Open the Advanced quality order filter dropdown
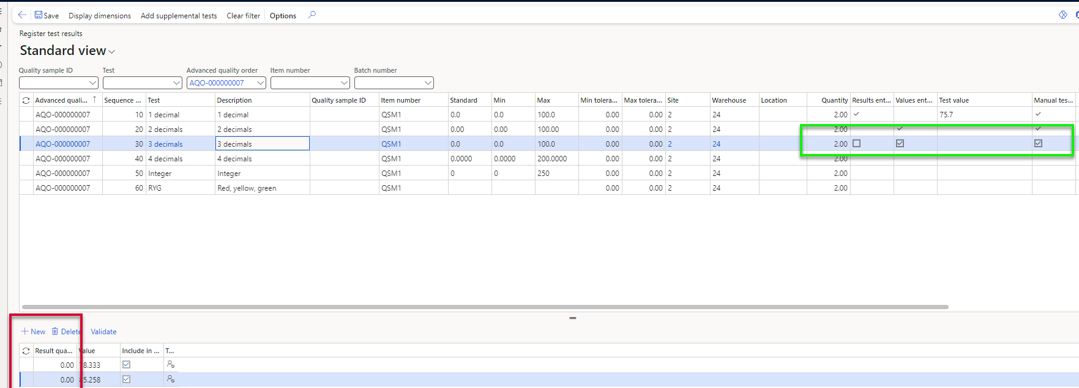This screenshot has width=1079, height=388. click(x=260, y=83)
